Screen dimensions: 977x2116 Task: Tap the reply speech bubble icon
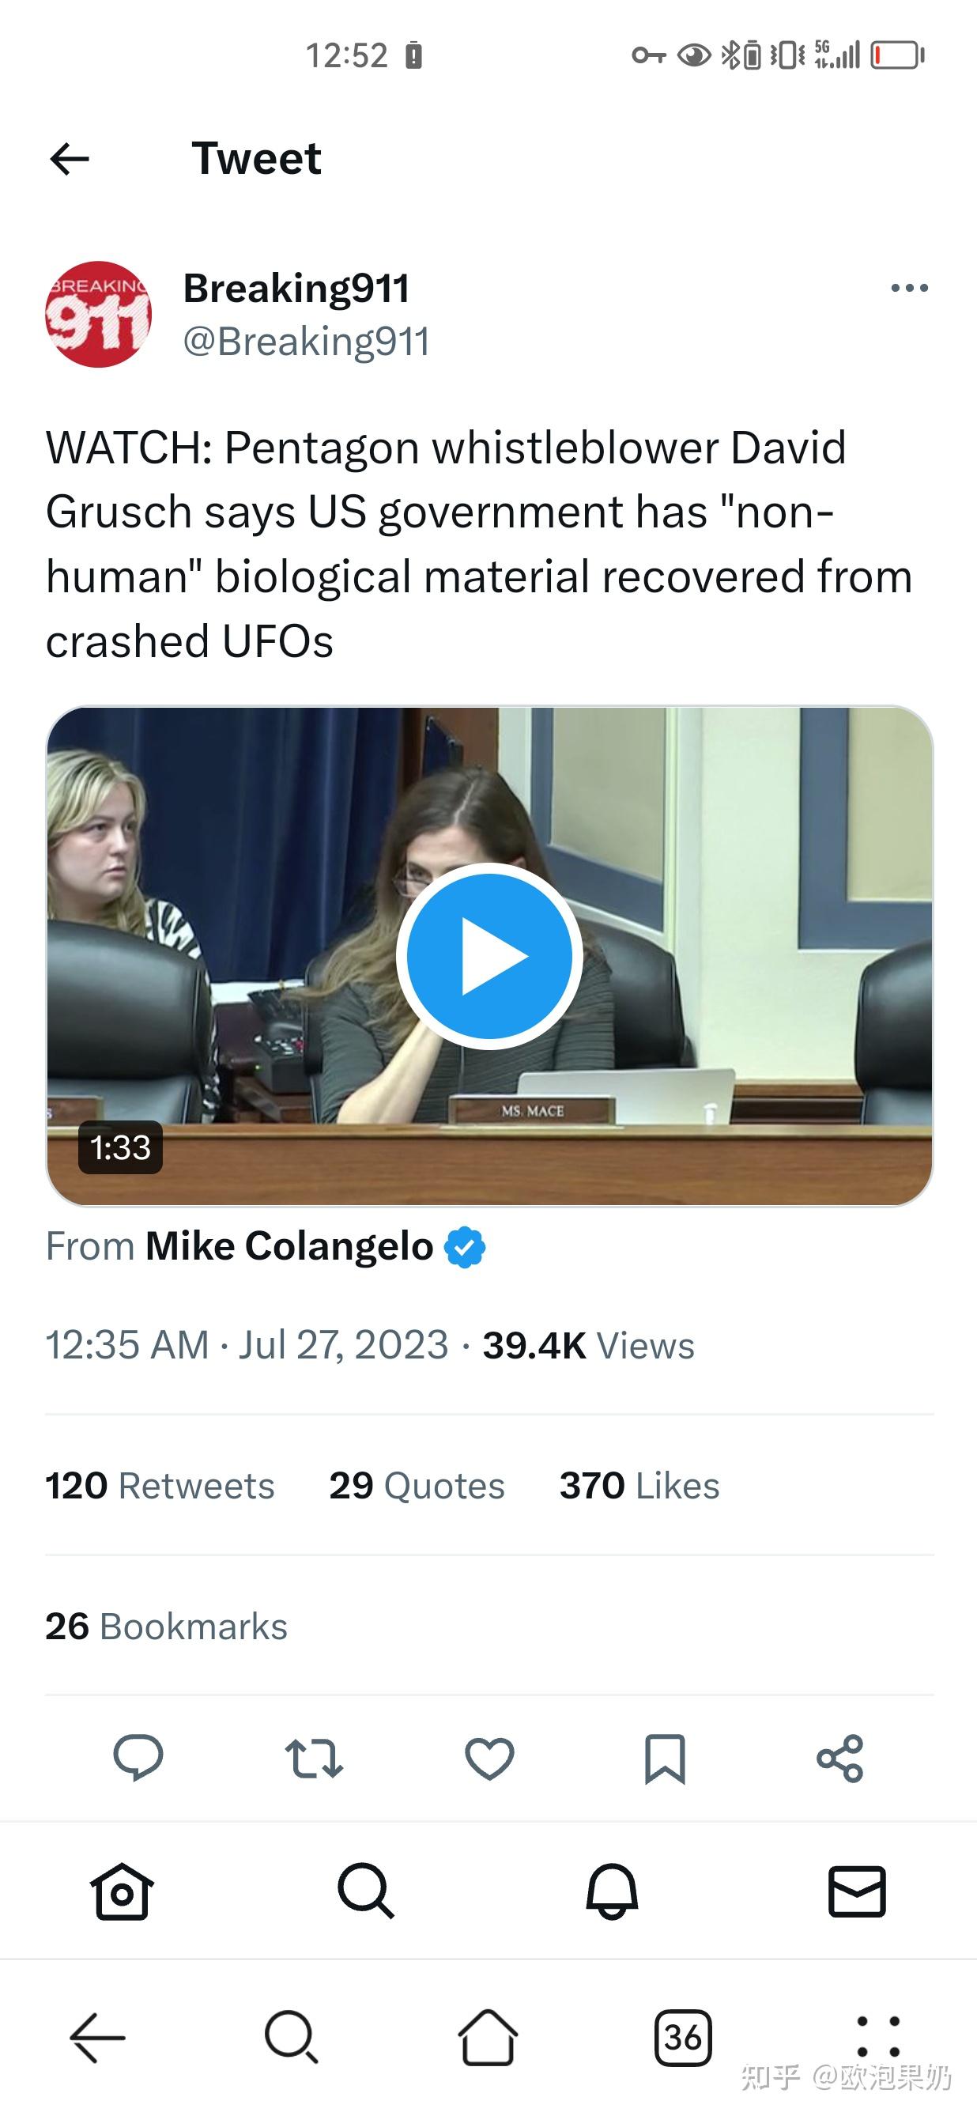click(x=138, y=1757)
